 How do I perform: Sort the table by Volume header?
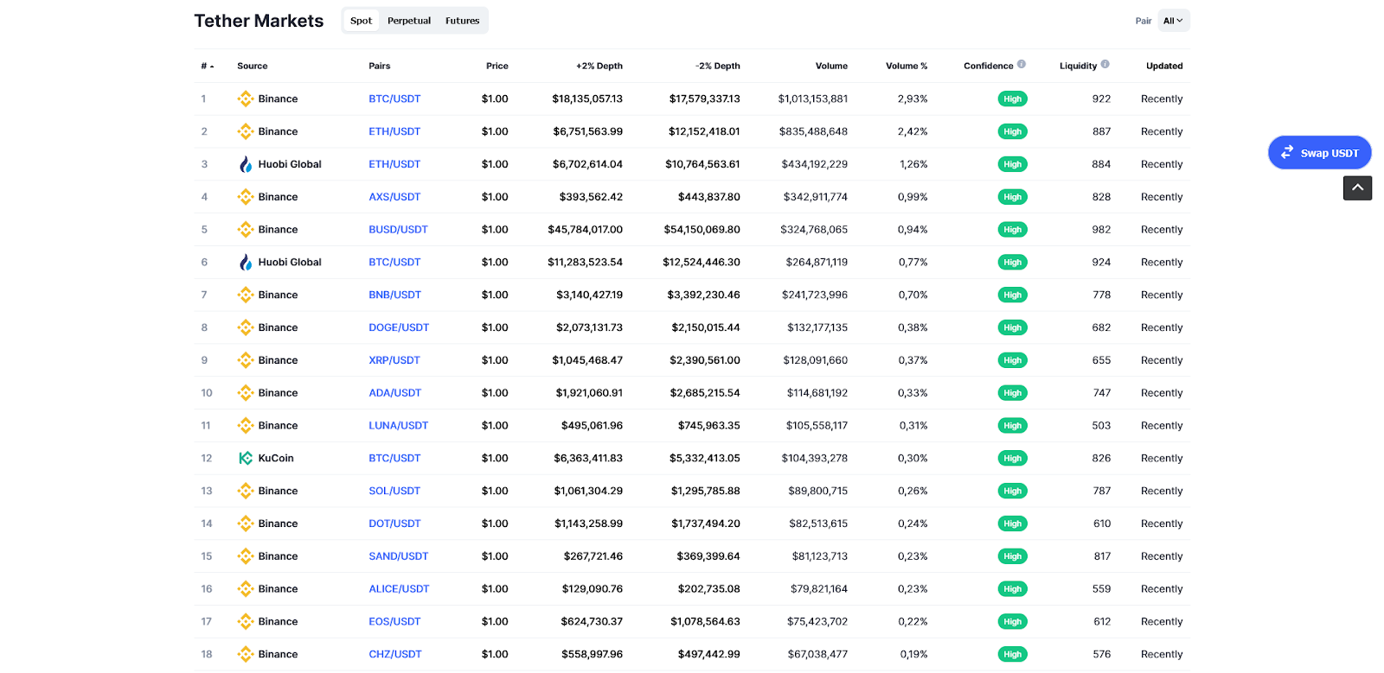coord(831,66)
